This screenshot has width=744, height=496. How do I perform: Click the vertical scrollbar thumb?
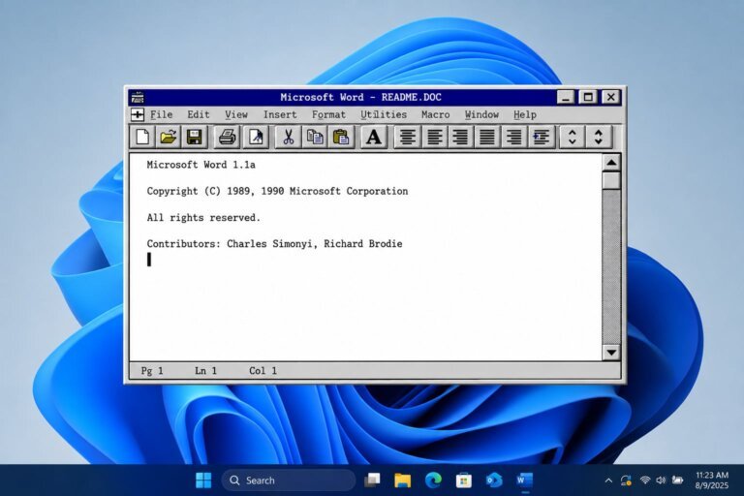[611, 180]
